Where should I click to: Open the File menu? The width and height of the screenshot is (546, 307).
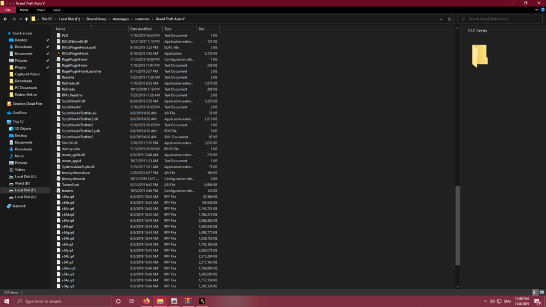[8, 10]
